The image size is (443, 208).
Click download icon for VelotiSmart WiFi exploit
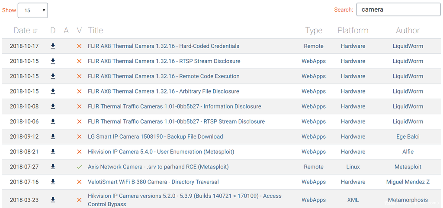coord(53,182)
